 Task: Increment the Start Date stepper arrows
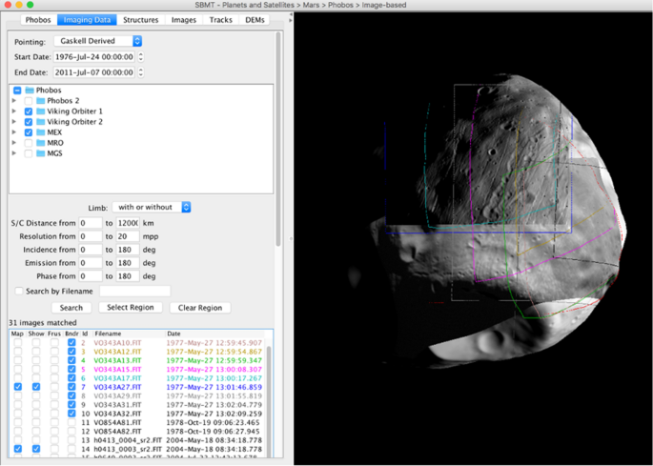pyautogui.click(x=141, y=54)
